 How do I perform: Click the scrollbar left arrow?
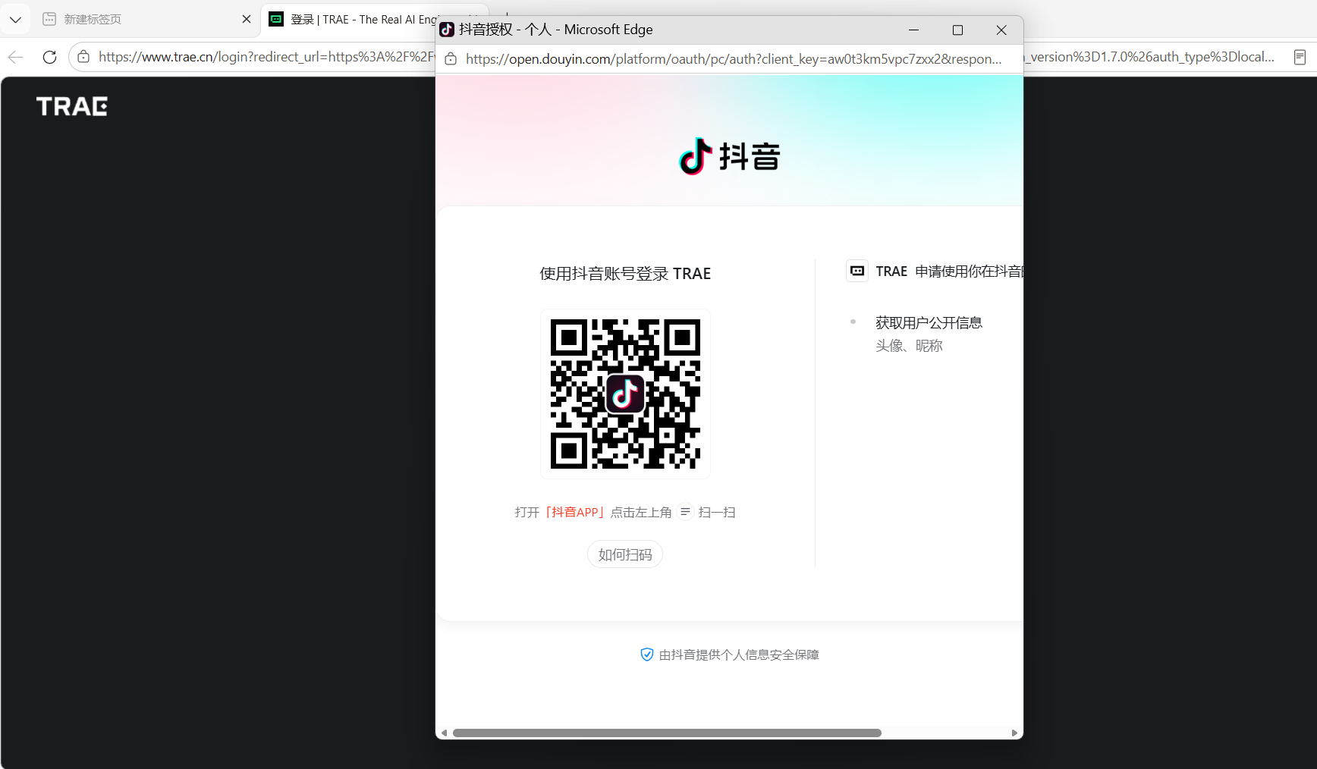tap(445, 733)
